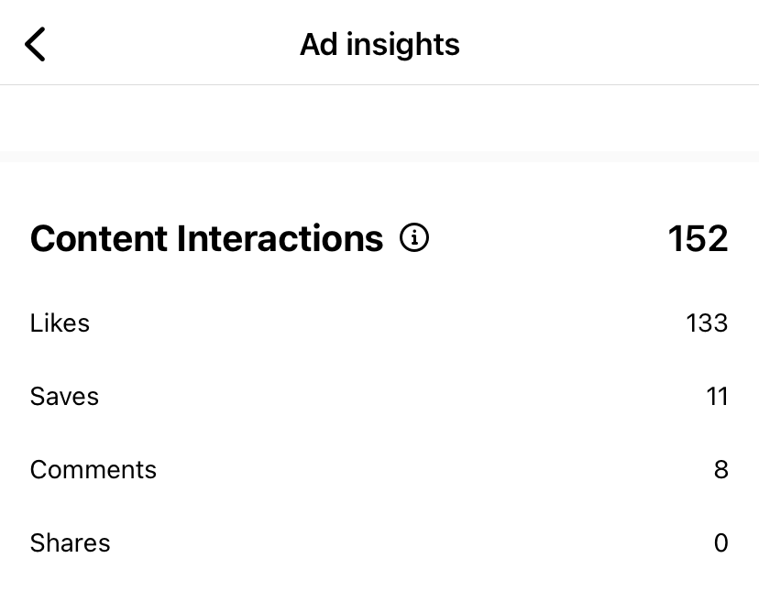
Task: Tap the Saves metric row
Action: [379, 396]
